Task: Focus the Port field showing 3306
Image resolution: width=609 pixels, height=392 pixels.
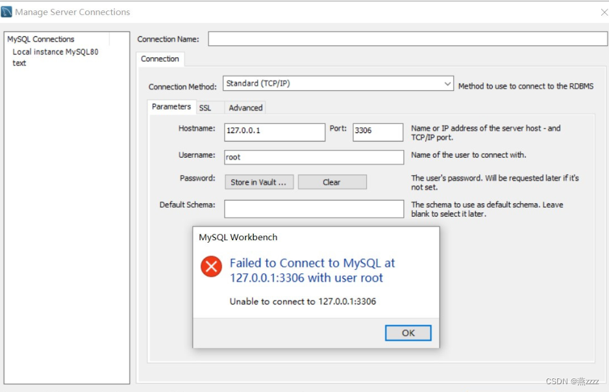Action: tap(378, 132)
